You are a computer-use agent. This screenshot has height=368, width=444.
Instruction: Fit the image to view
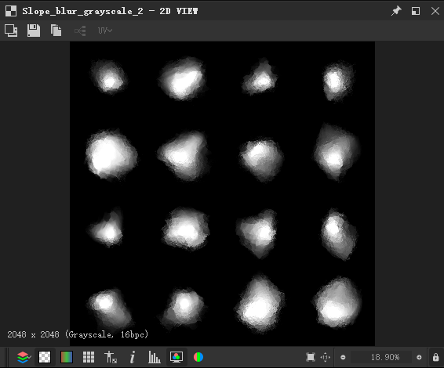pos(311,357)
